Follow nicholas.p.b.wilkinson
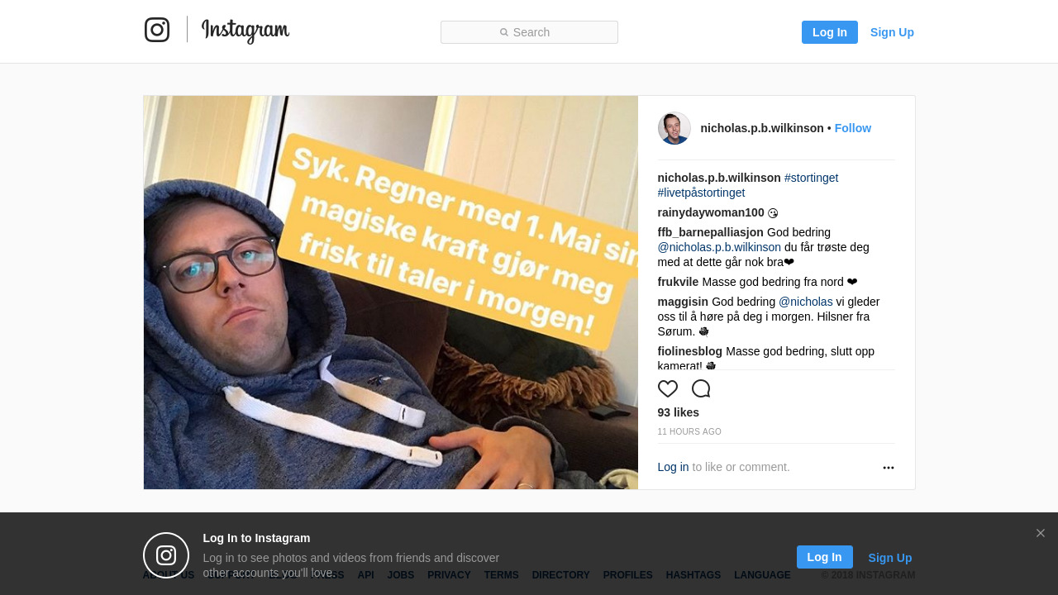 point(853,128)
